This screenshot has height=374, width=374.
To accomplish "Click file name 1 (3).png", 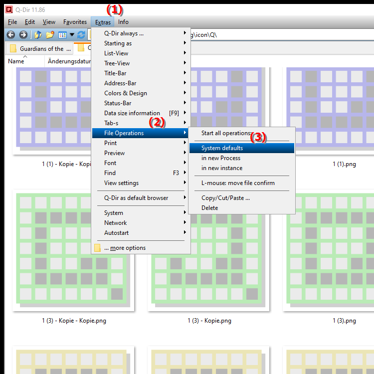I will (344, 321).
